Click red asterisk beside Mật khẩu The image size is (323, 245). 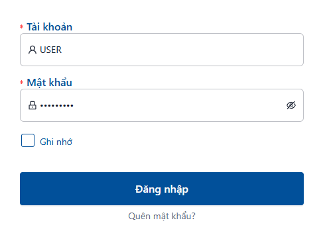click(x=21, y=83)
